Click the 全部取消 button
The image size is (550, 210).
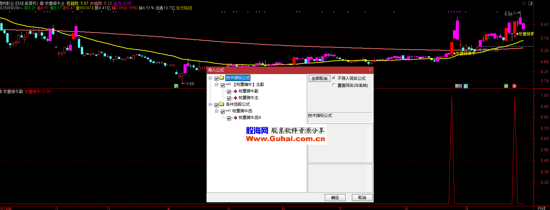pos(319,79)
